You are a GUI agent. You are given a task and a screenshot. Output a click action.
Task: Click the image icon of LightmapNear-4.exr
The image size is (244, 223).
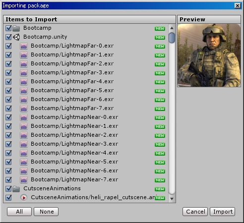coord(24,153)
